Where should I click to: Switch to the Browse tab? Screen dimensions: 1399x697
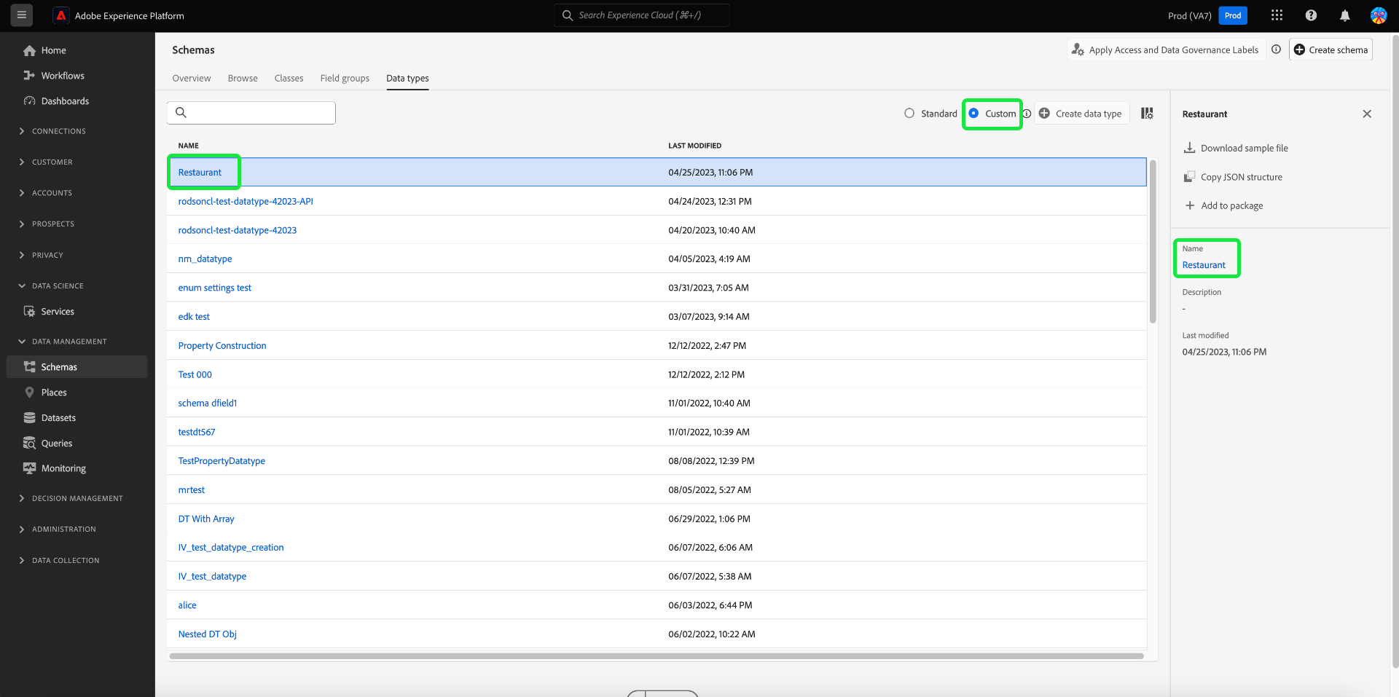click(x=243, y=78)
